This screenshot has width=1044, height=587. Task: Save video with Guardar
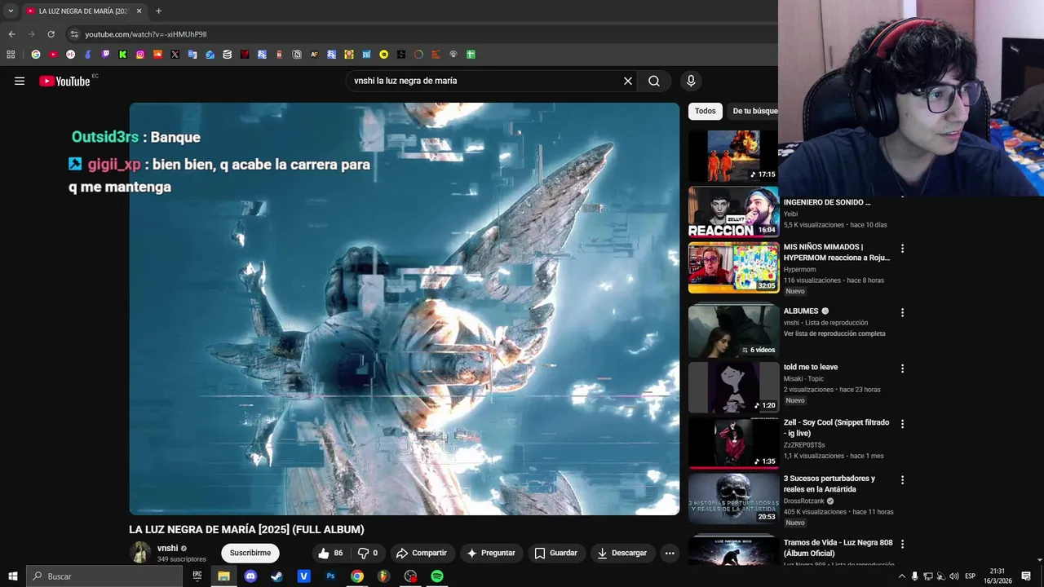tap(555, 553)
